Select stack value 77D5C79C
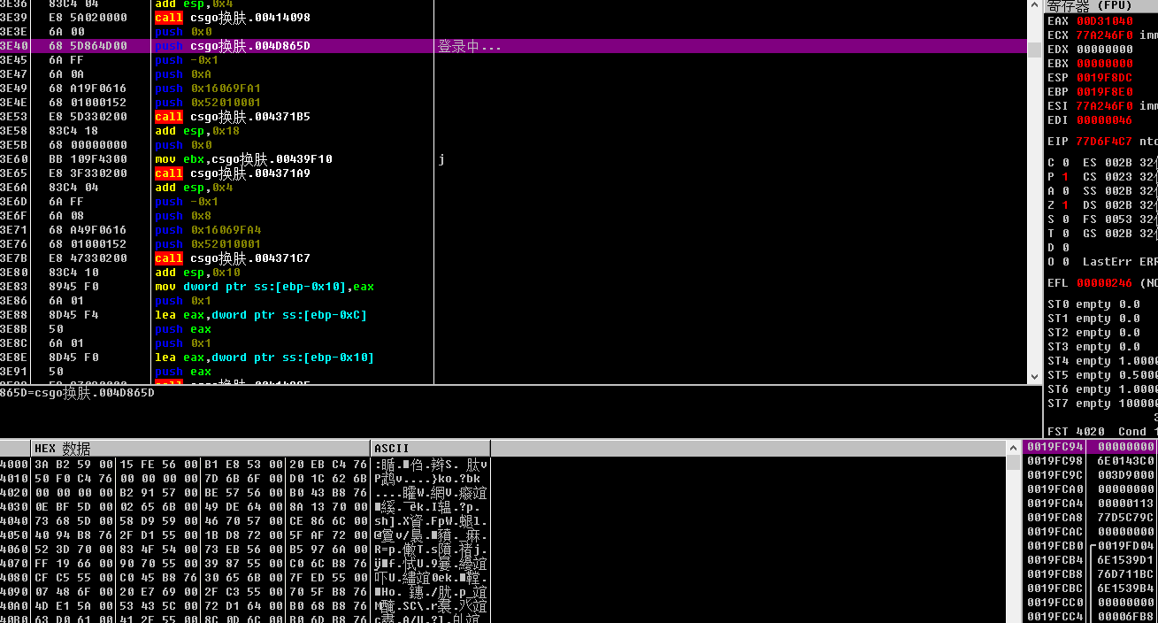 1126,518
